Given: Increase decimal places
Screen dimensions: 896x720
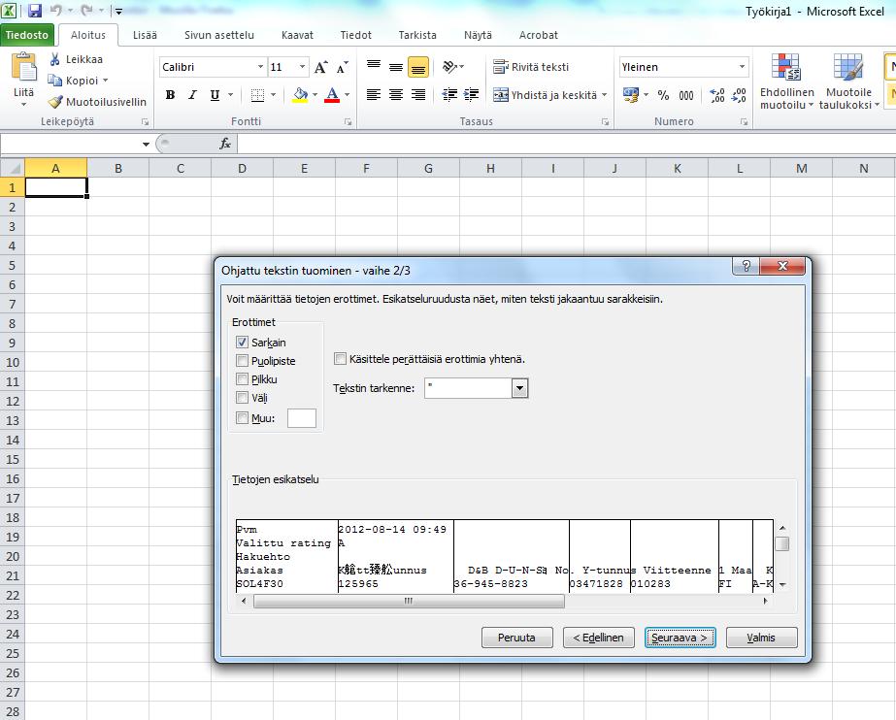Looking at the screenshot, I should tap(717, 95).
